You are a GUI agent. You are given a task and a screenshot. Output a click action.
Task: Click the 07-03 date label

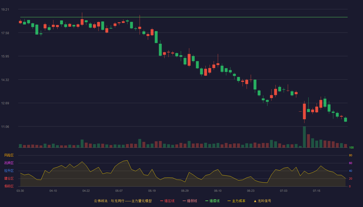(x=284, y=191)
